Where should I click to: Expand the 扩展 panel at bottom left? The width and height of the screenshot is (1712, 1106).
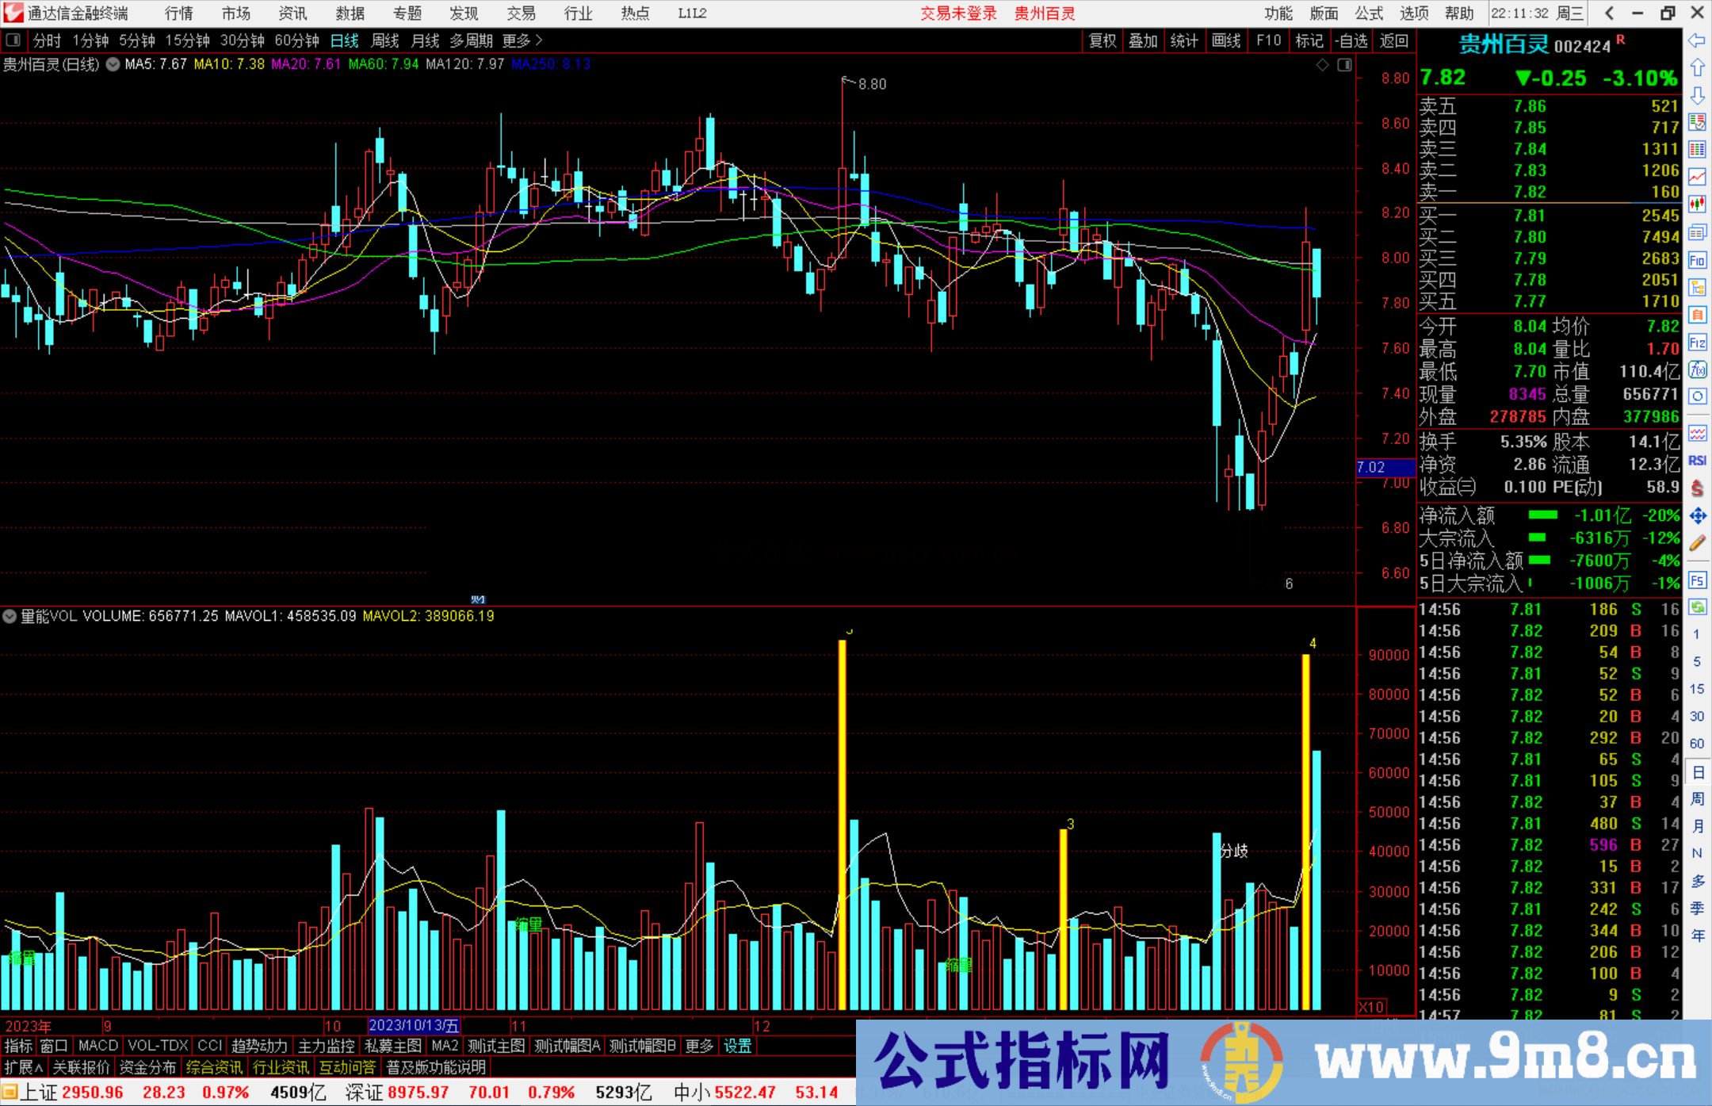pos(23,1067)
